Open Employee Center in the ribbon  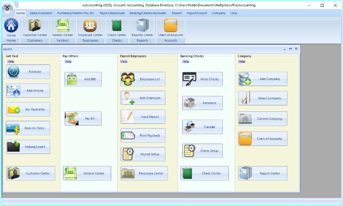point(90,28)
